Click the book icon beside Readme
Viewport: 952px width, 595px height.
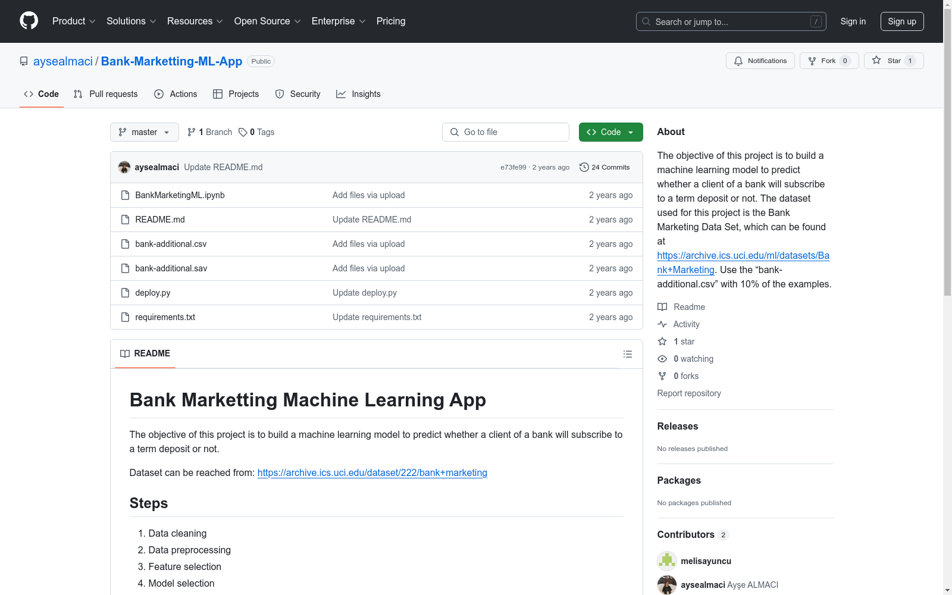662,307
